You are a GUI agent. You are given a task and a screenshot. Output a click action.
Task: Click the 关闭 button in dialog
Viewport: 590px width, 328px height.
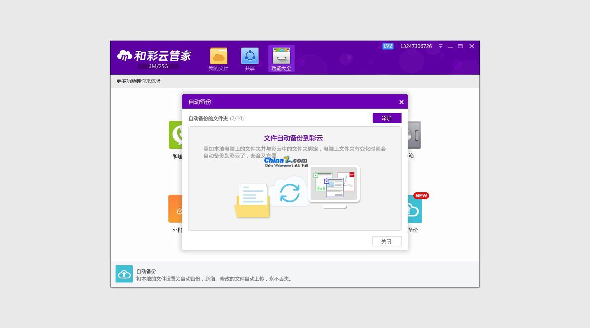tap(387, 241)
